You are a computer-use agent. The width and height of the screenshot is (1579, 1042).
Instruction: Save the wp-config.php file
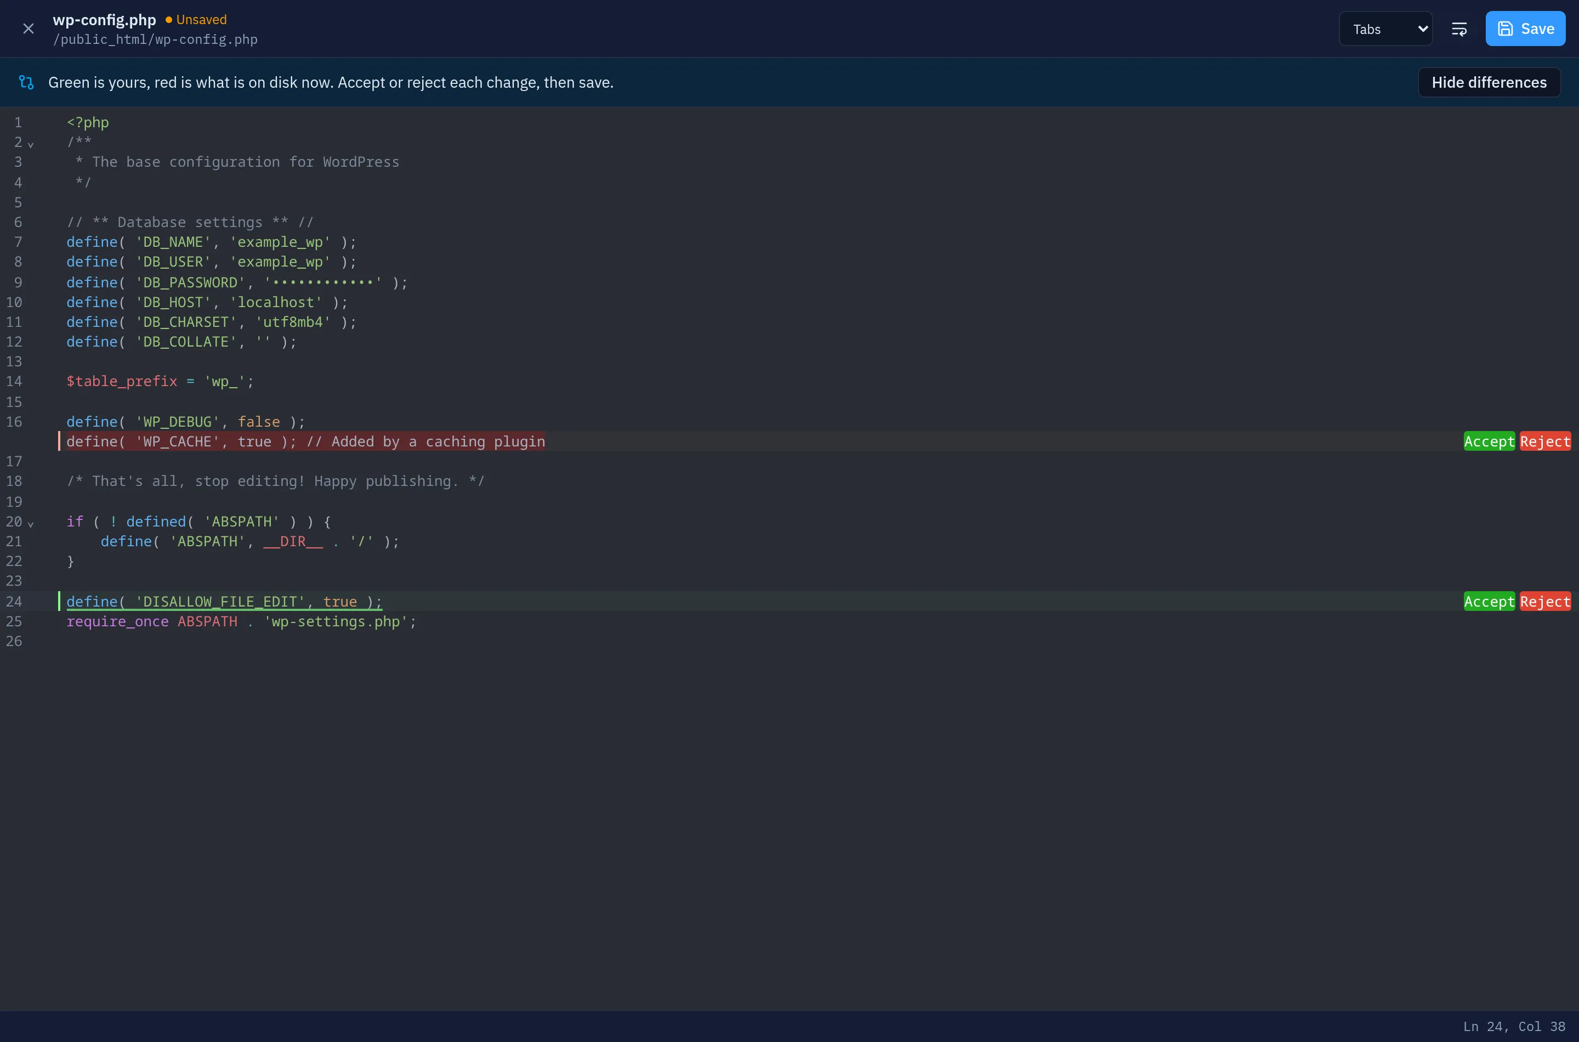(x=1525, y=29)
